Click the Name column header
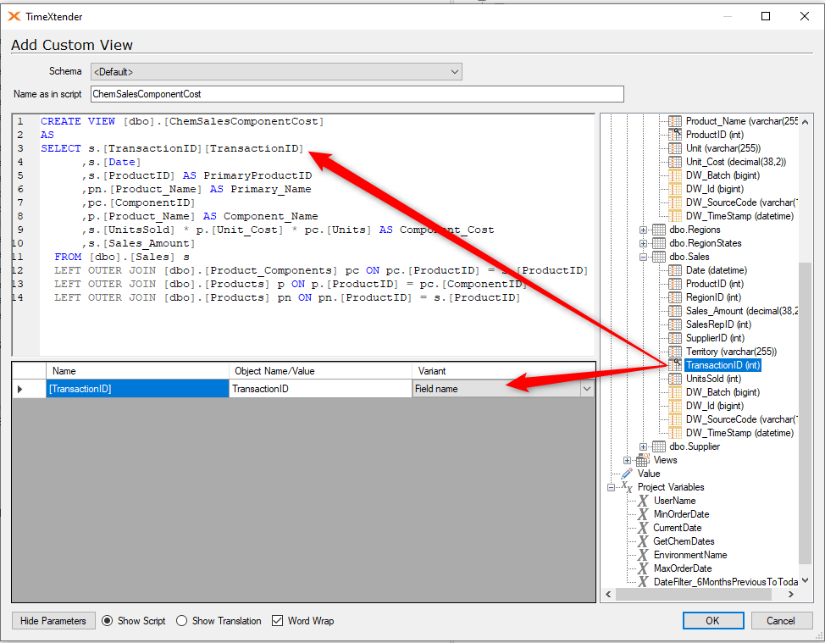This screenshot has height=643, width=825. [137, 371]
